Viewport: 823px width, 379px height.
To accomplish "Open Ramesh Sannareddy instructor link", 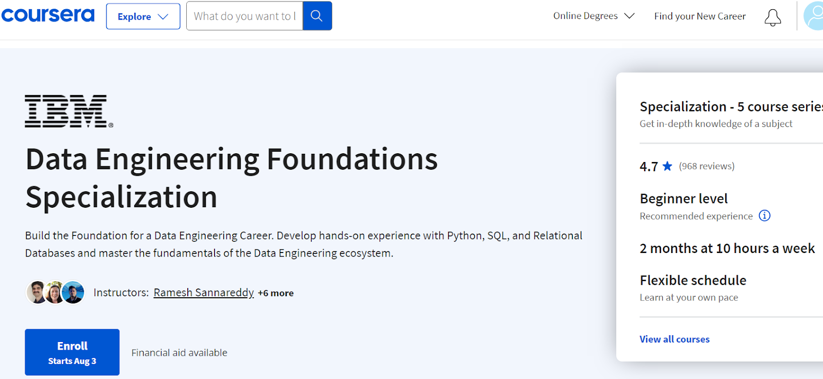I will click(x=204, y=293).
